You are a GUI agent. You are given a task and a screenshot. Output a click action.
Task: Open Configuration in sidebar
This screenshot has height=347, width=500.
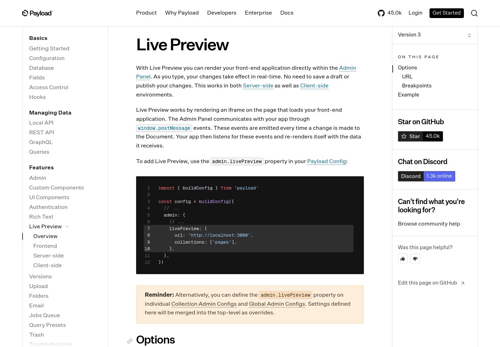47,58
